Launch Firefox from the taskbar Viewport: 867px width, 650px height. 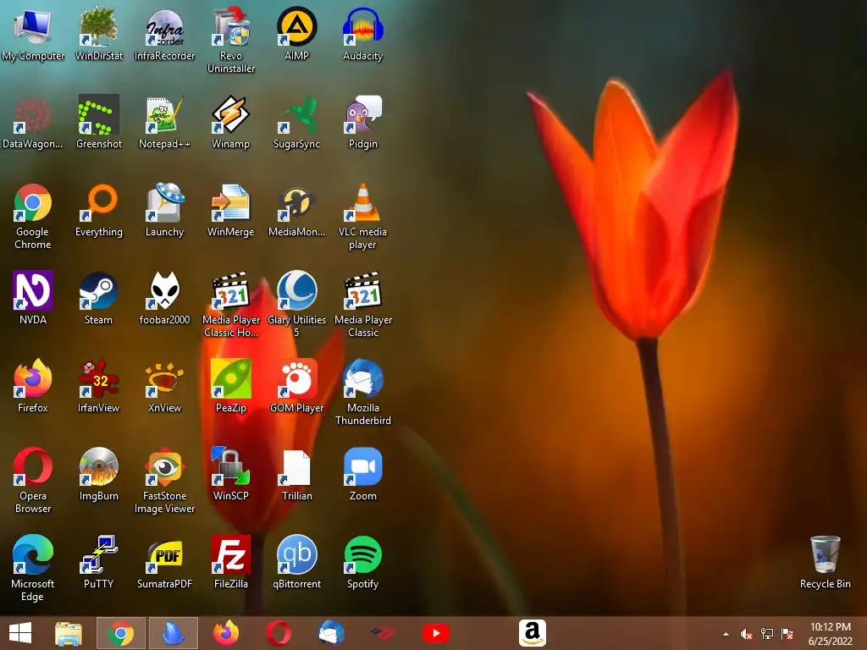click(x=225, y=633)
